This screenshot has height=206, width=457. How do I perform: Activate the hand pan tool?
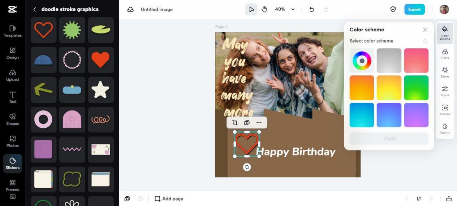pos(264,9)
